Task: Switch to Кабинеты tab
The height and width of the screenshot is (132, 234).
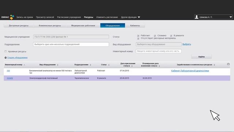Action: [x=135, y=25]
